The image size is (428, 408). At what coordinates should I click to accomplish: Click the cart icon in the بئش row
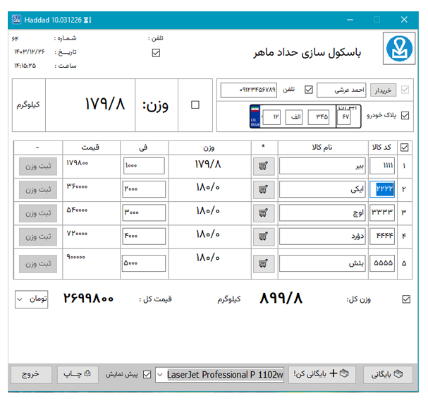[264, 264]
